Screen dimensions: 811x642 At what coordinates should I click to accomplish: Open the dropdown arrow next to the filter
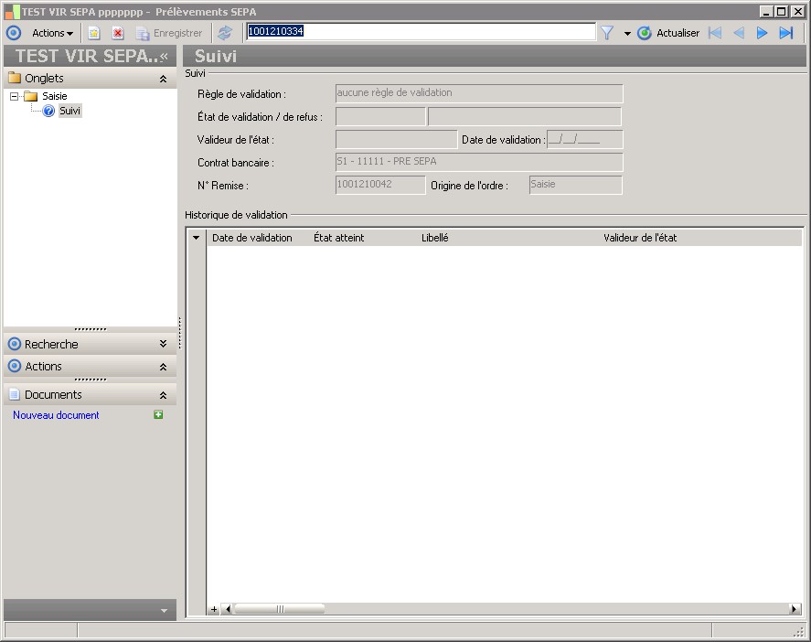(x=627, y=34)
